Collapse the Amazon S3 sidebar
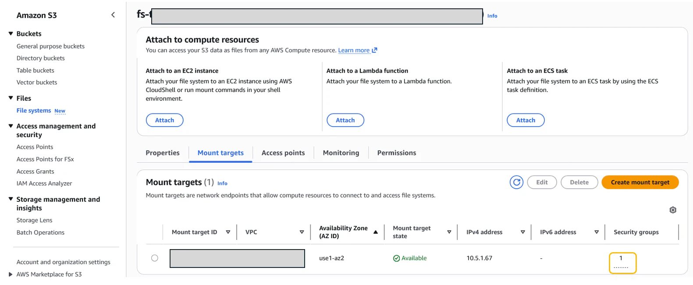Image resolution: width=693 pixels, height=285 pixels. [x=113, y=15]
